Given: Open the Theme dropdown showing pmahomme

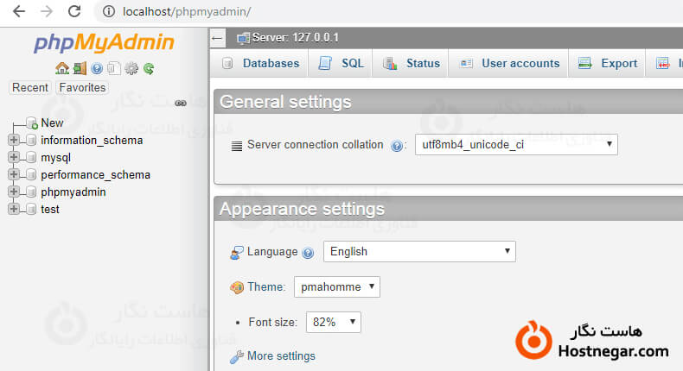Looking at the screenshot, I should (x=336, y=286).
